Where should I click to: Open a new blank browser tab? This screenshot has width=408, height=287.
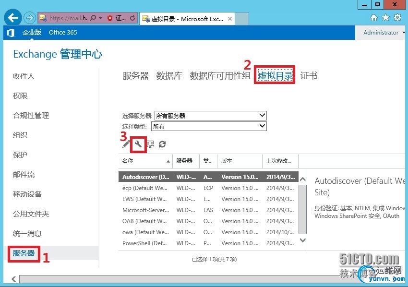pyautogui.click(x=242, y=19)
